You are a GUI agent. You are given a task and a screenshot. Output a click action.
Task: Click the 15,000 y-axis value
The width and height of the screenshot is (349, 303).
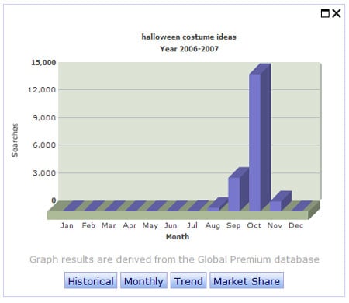coord(43,63)
